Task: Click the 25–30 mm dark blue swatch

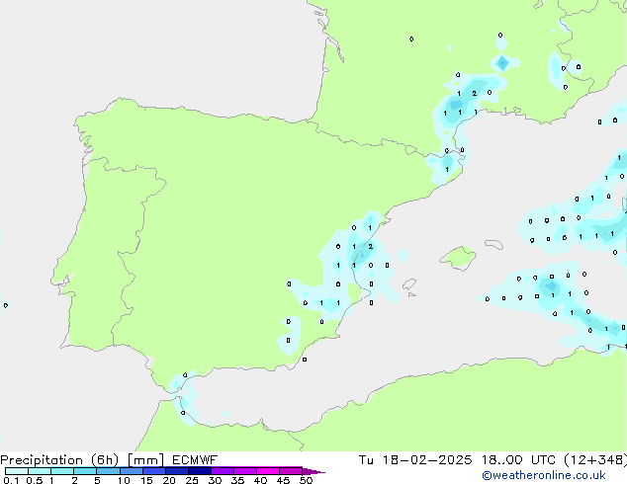Action: tap(200, 471)
